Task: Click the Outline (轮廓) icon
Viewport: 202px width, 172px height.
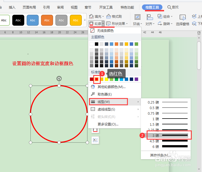Action: (x=91, y=24)
